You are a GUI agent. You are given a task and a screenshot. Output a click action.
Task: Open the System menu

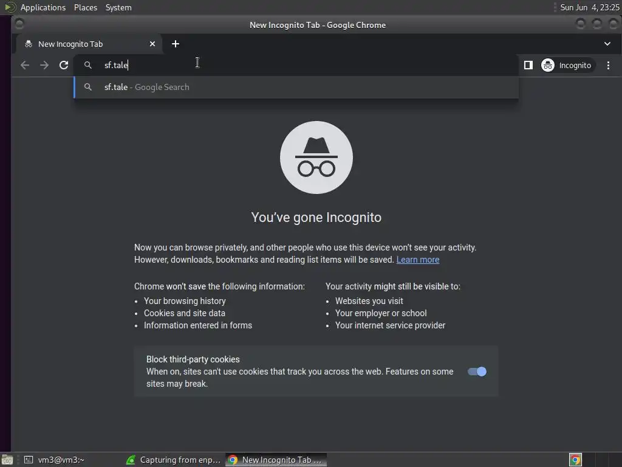click(118, 7)
